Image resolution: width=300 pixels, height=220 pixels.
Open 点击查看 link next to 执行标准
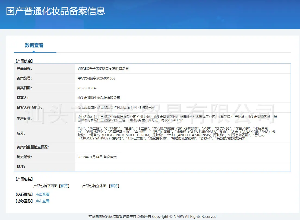click(x=42, y=194)
